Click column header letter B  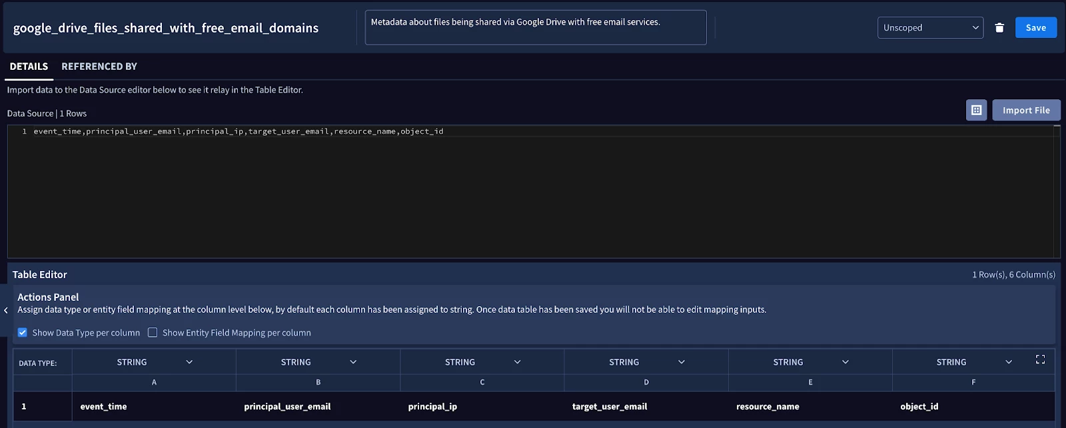pos(318,382)
